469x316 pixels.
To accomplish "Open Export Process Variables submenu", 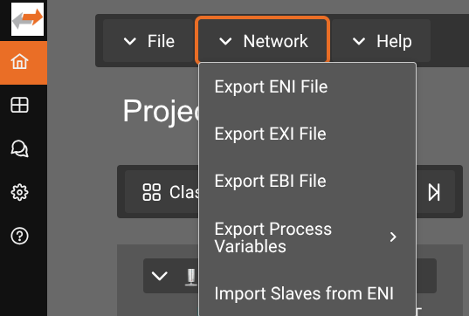I will (307, 237).
